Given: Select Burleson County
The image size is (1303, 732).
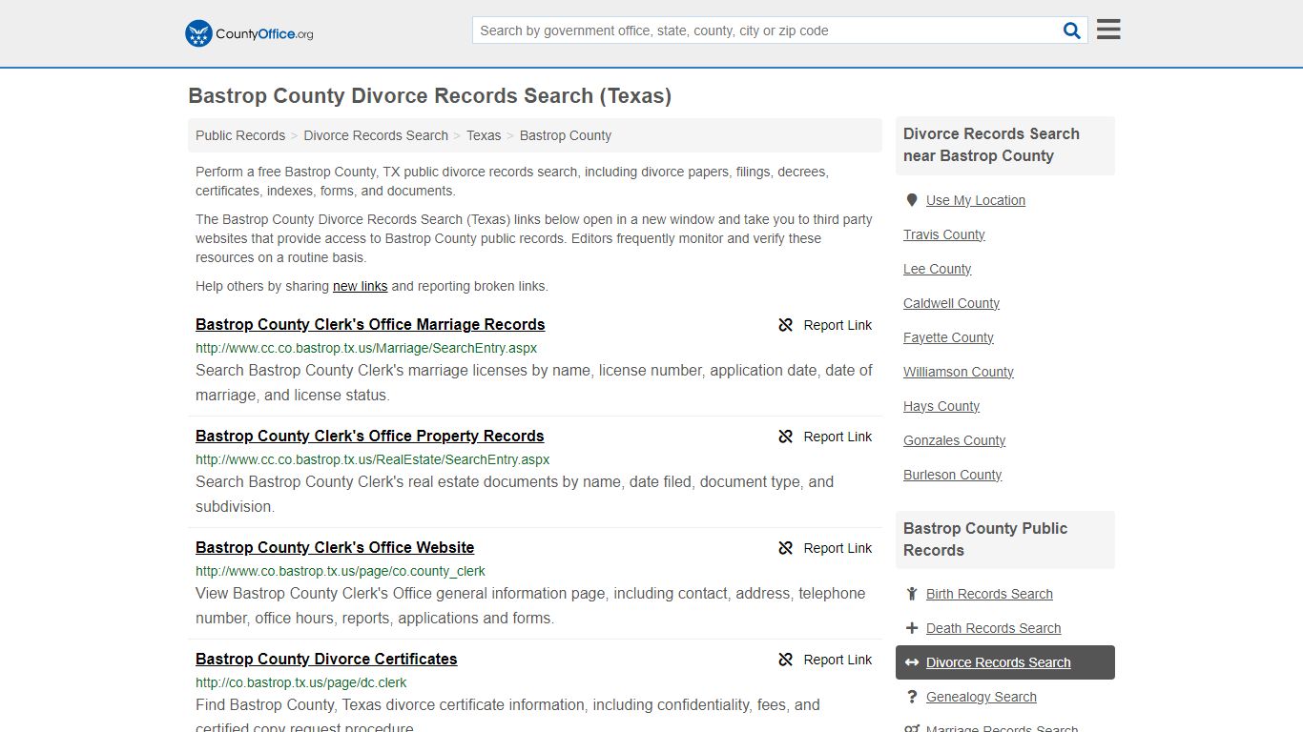Looking at the screenshot, I should point(953,475).
